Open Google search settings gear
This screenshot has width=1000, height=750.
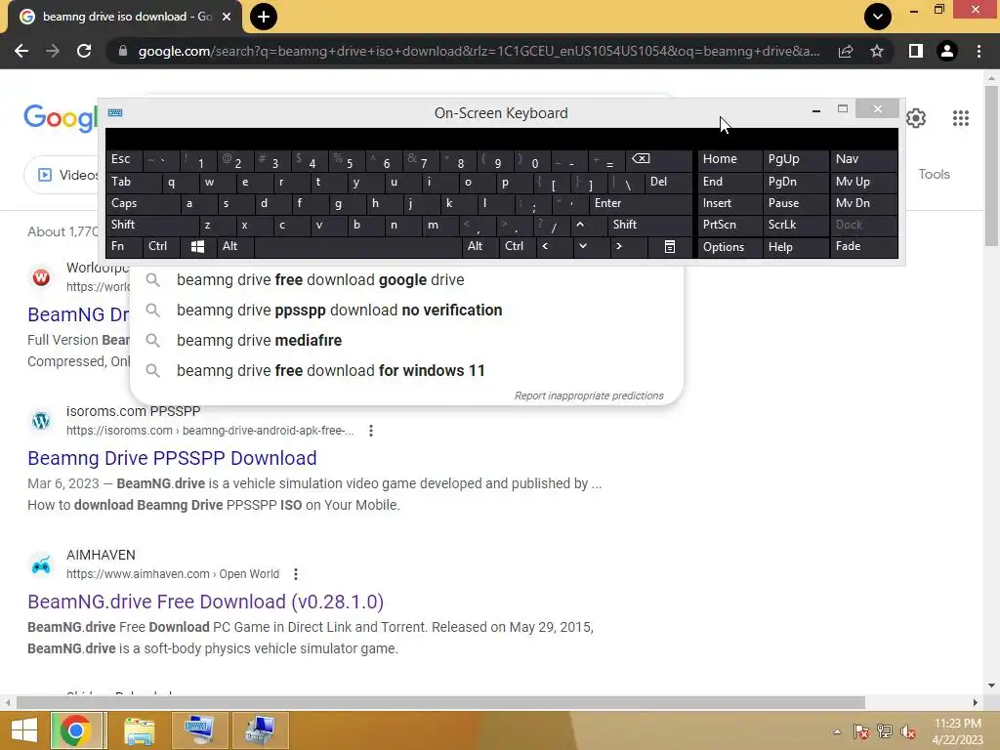tap(916, 118)
